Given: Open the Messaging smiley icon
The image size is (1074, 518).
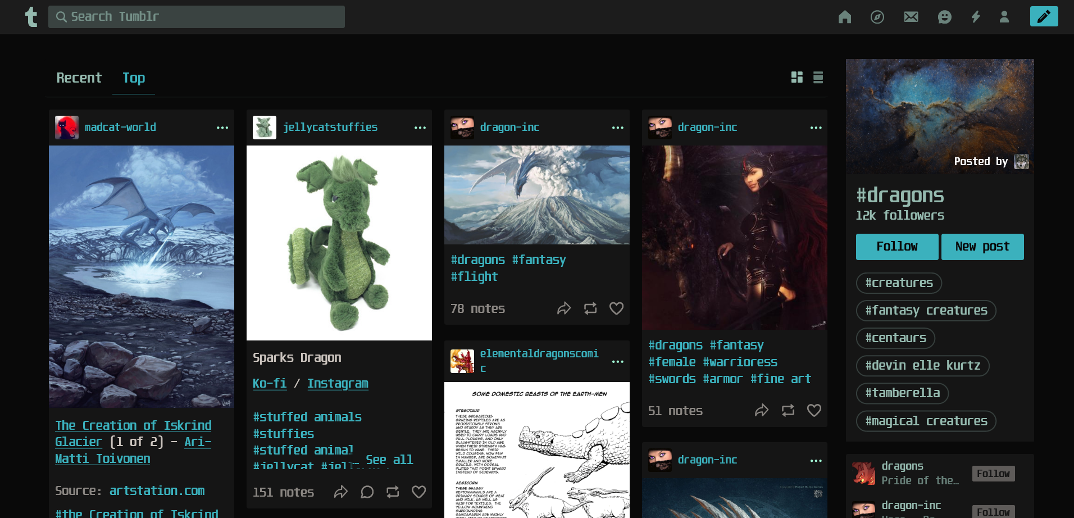Looking at the screenshot, I should pos(945,17).
